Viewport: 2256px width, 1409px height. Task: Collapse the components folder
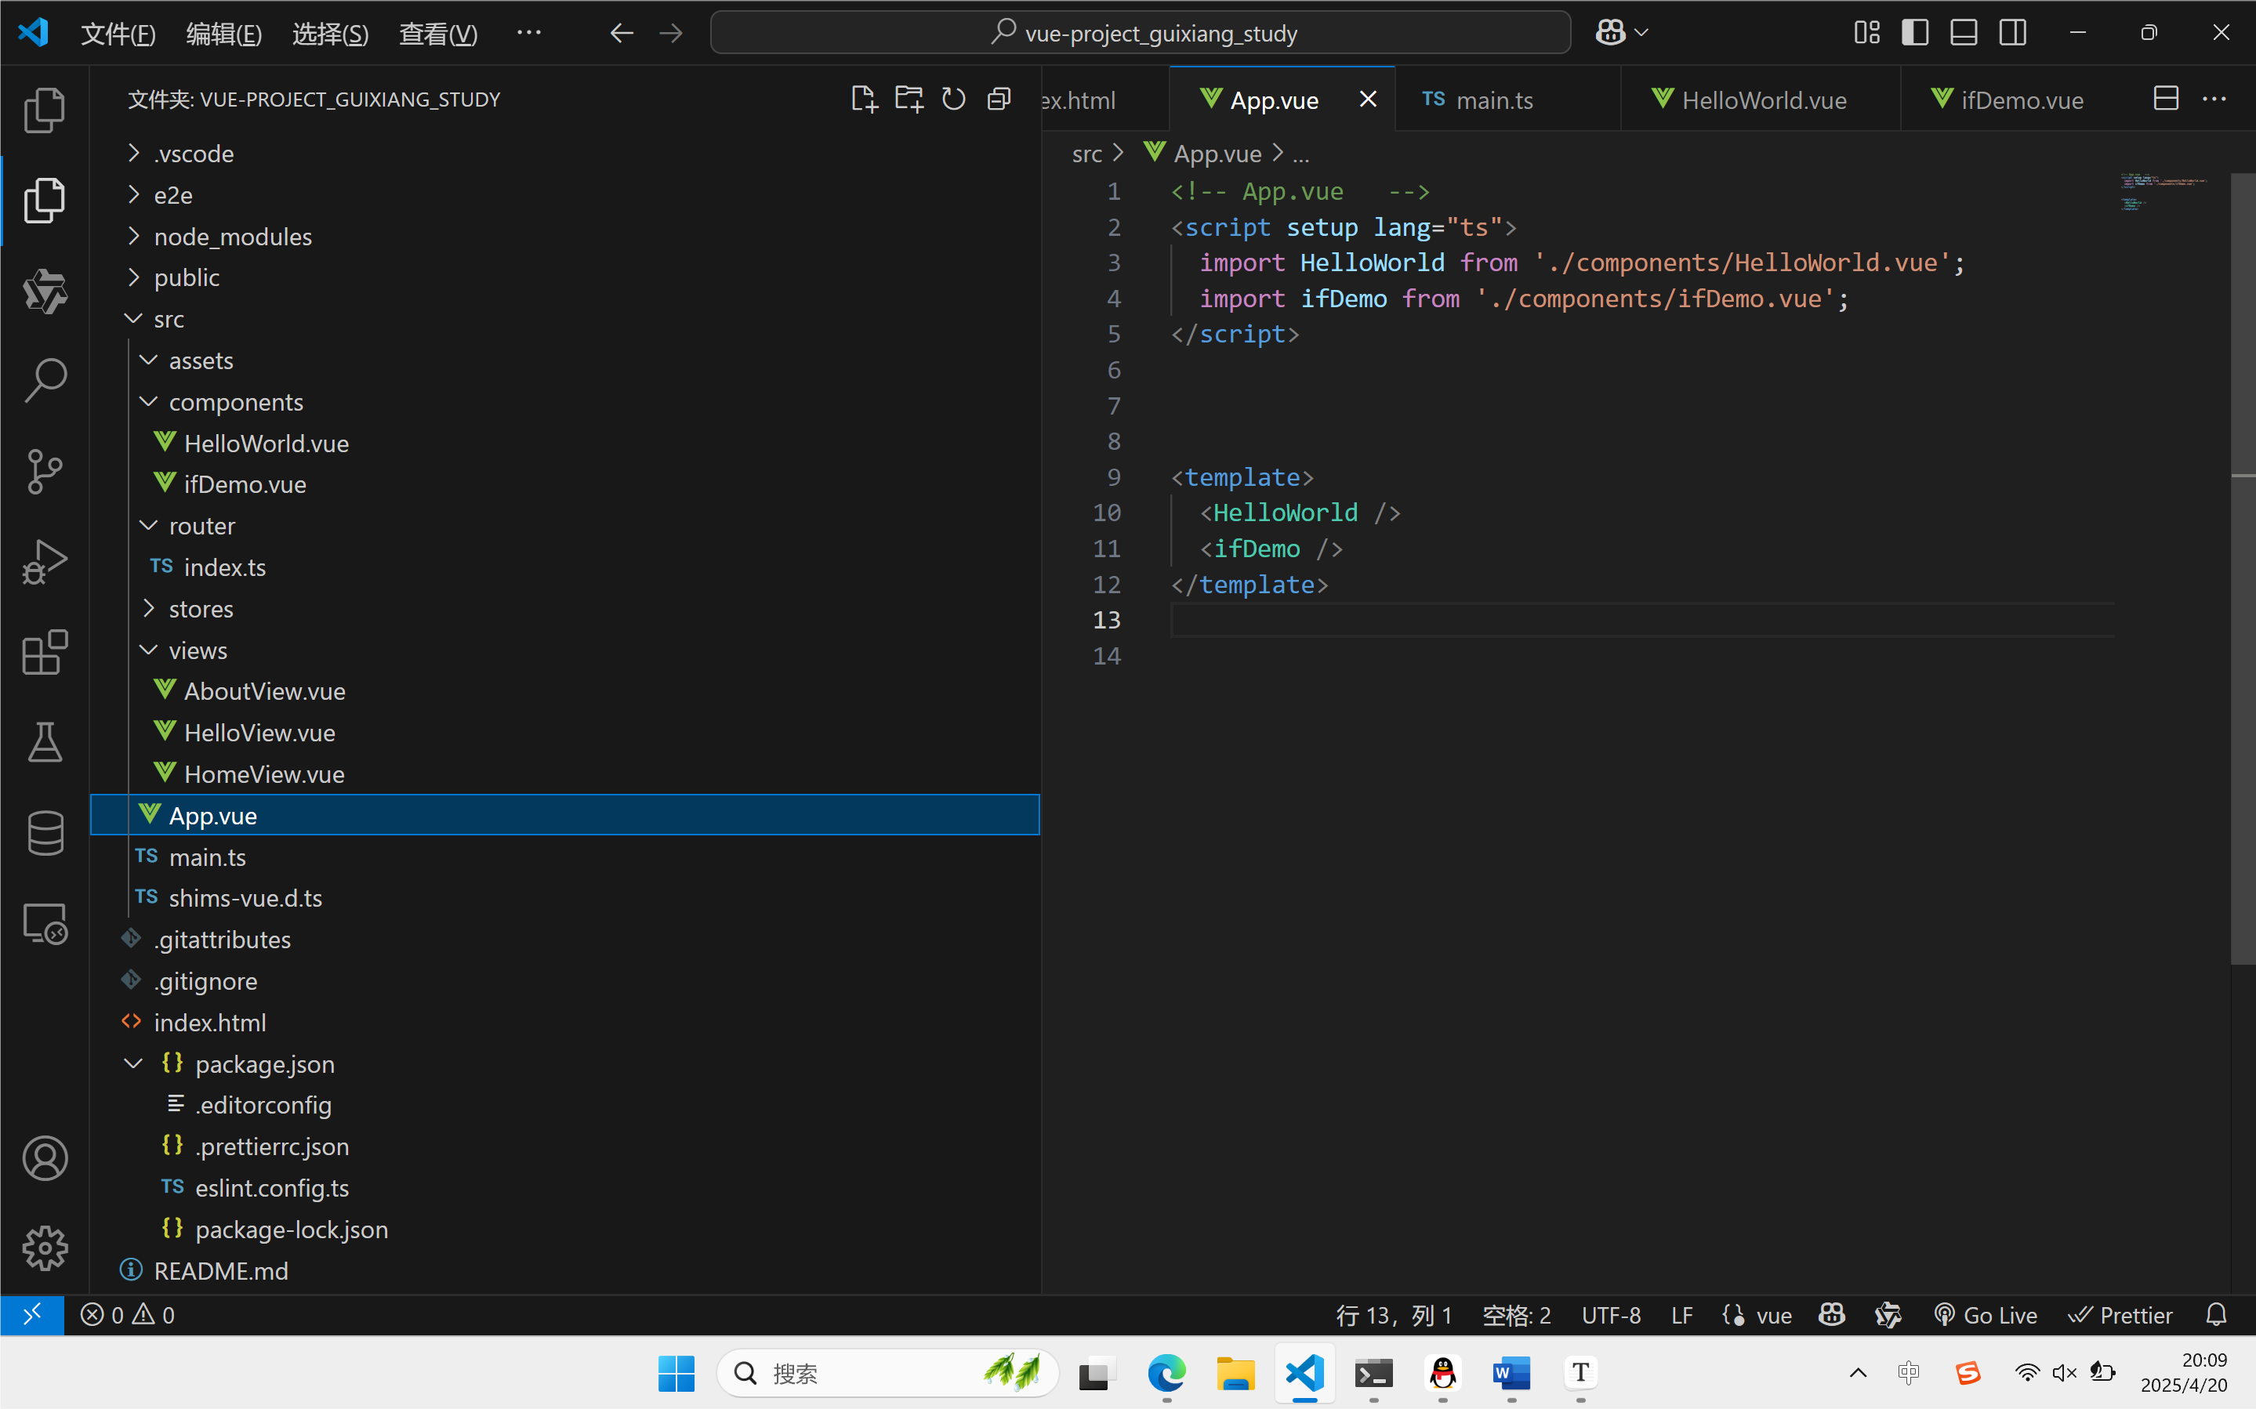235,402
